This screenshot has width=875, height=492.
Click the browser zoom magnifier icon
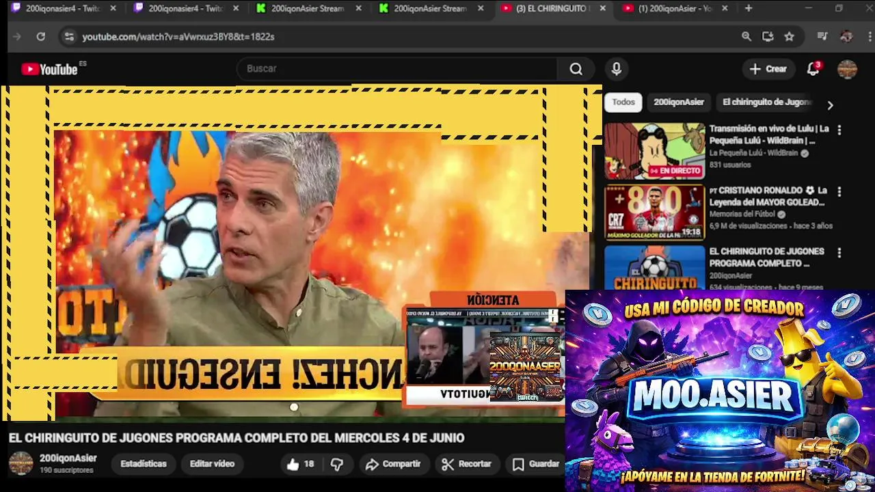coord(746,36)
